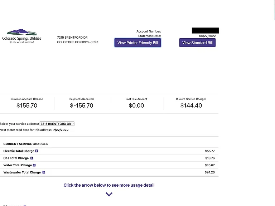Select the Gas Total Charge label
Viewport: 275px width, 206px height.
(x=16, y=158)
